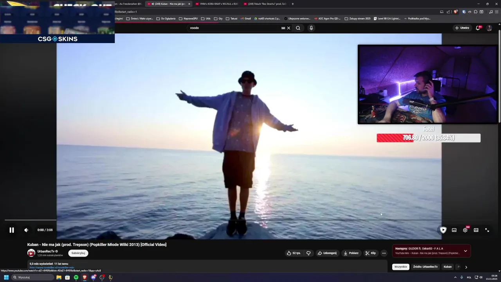
Task: Open Spotify from the taskbar
Action: coord(76,277)
